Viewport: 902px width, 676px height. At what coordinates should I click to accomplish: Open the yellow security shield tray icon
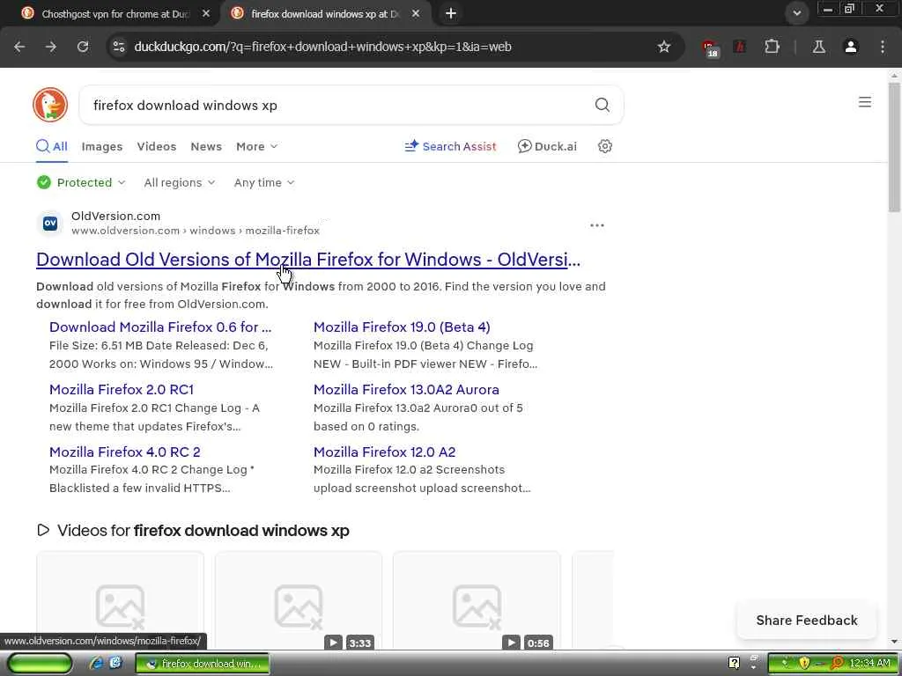pos(804,664)
